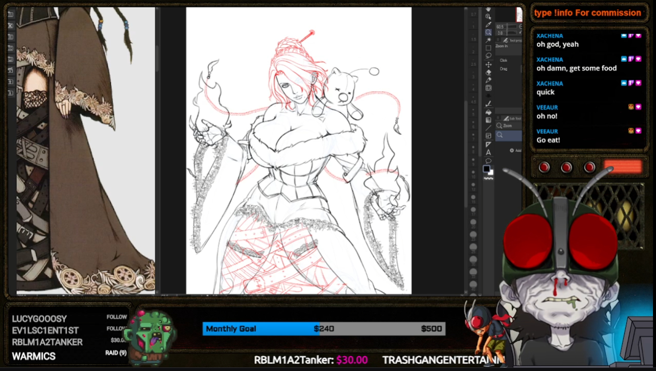The height and width of the screenshot is (371, 656).
Task: Click the reference character image thumbnail
Action: (85, 150)
